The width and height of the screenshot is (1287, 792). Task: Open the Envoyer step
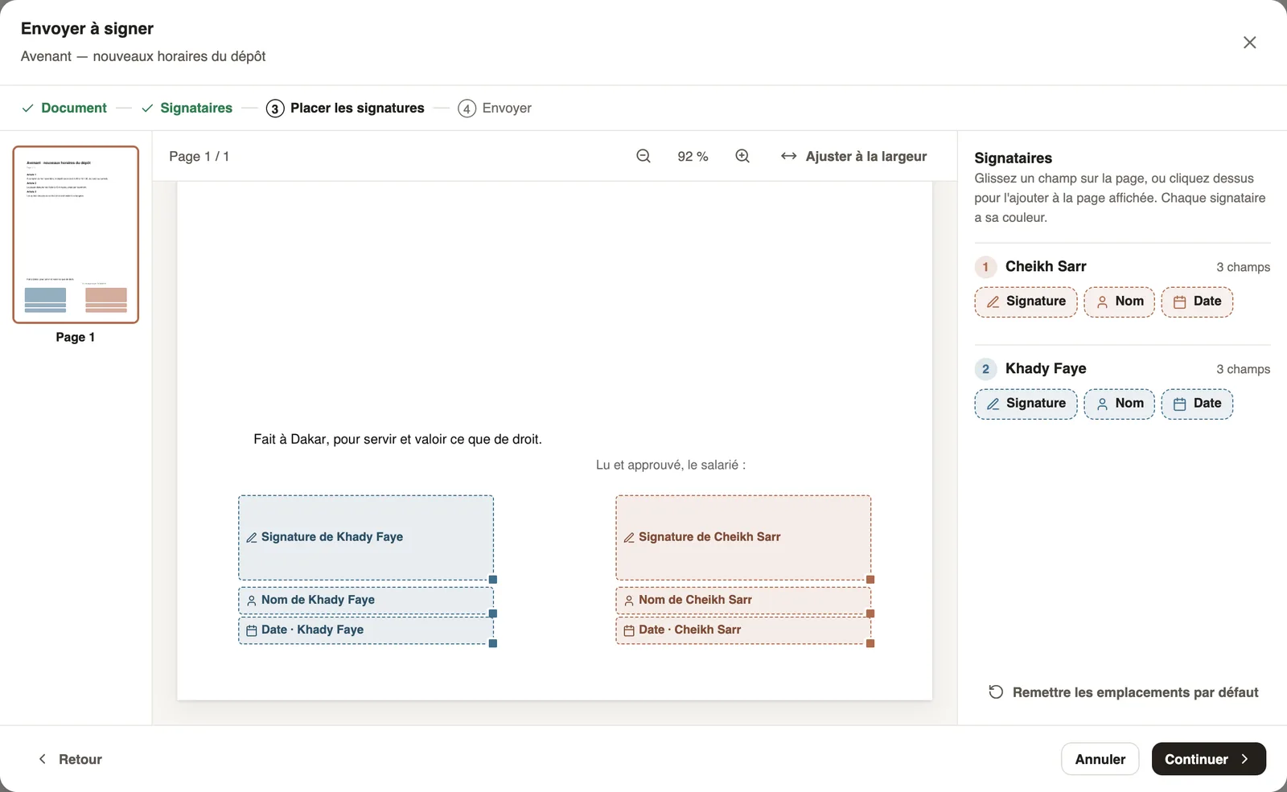[x=495, y=108]
